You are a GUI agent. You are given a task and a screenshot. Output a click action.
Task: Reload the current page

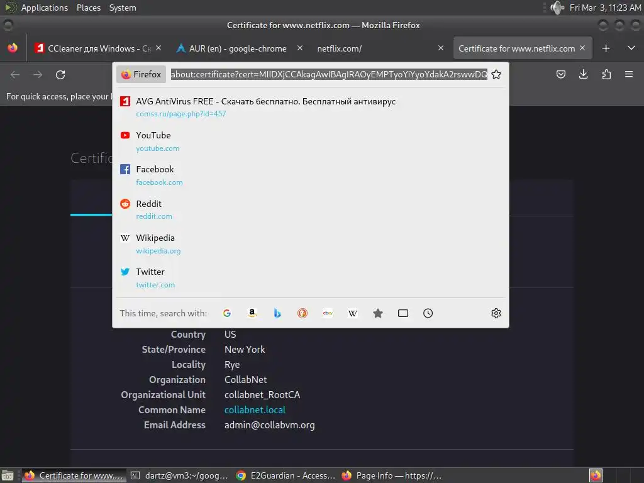pos(60,75)
